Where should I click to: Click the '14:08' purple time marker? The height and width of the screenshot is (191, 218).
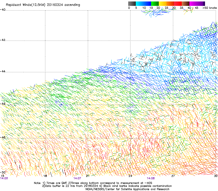[151, 178]
